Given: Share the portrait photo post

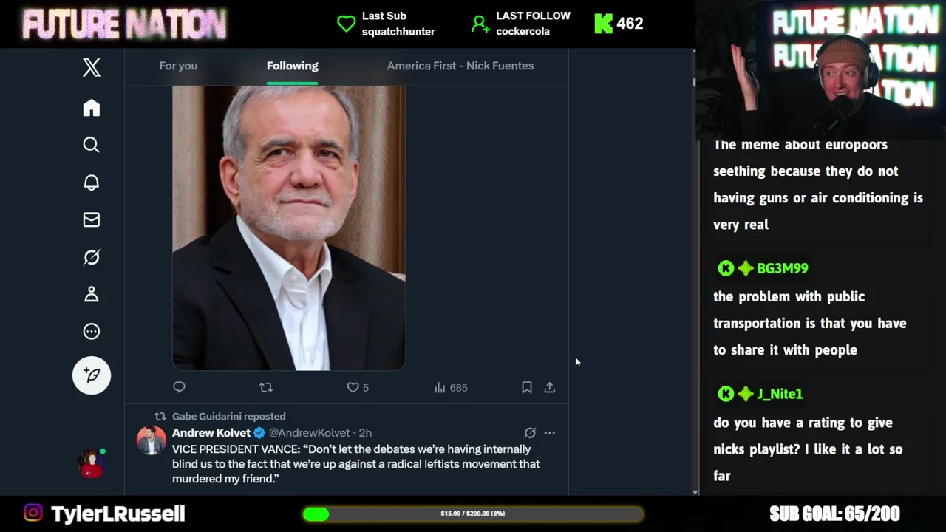Looking at the screenshot, I should 550,387.
